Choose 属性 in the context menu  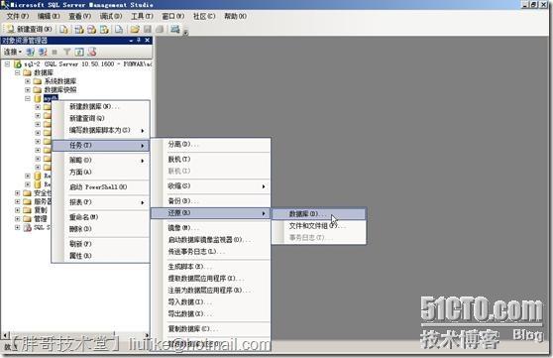click(101, 256)
